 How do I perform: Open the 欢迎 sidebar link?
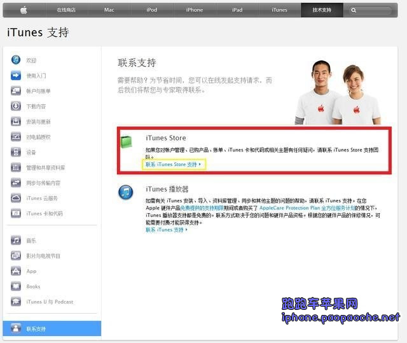coord(31,60)
